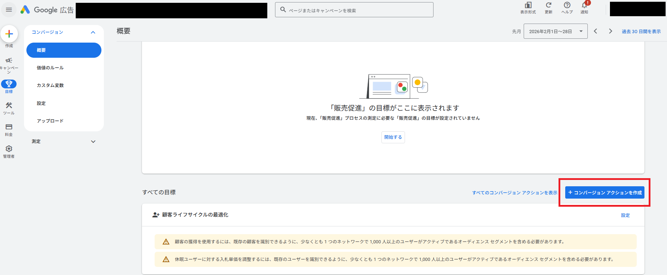Open the hamburger main menu

click(x=9, y=10)
